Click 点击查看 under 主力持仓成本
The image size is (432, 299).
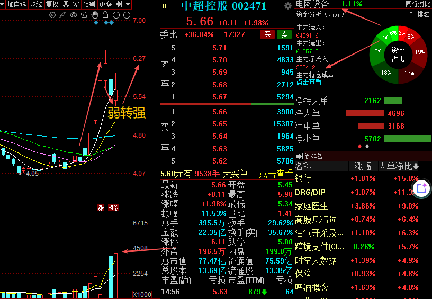309,82
